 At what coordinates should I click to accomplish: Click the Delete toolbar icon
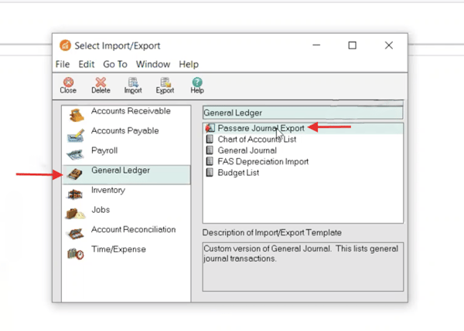101,83
